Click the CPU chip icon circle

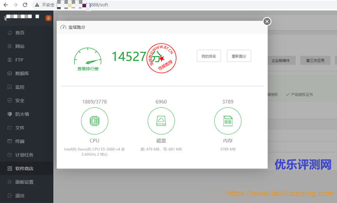(x=95, y=121)
